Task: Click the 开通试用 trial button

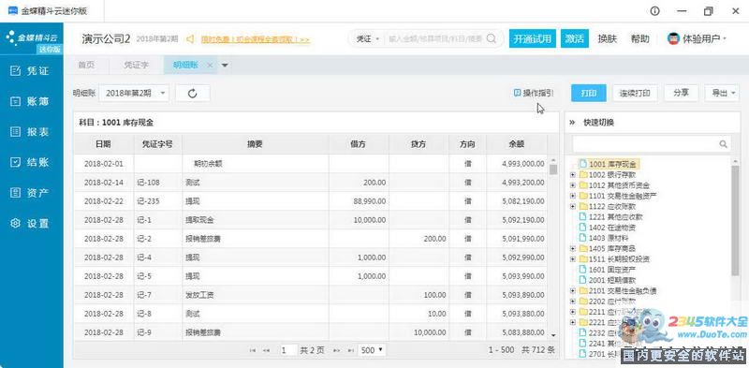Action: (533, 38)
